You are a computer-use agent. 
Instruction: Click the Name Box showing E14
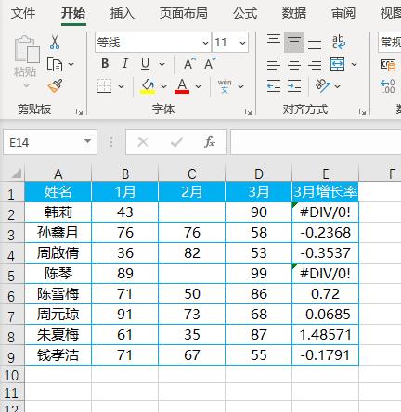pyautogui.click(x=50, y=142)
